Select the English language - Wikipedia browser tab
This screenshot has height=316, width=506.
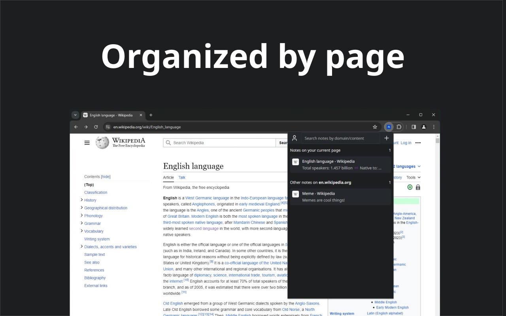pyautogui.click(x=113, y=115)
